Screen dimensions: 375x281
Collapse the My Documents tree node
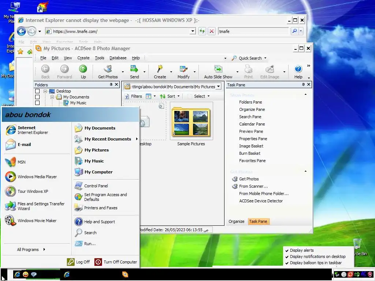tap(52, 97)
